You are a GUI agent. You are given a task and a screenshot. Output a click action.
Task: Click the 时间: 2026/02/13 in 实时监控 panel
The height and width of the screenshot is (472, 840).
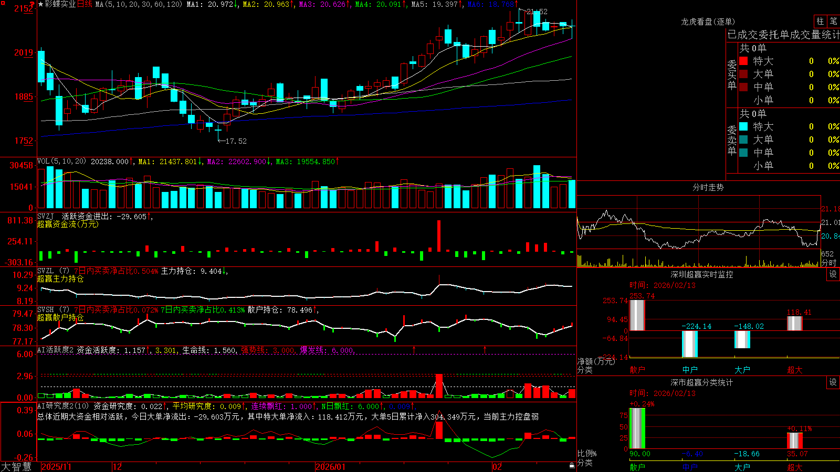662,285
